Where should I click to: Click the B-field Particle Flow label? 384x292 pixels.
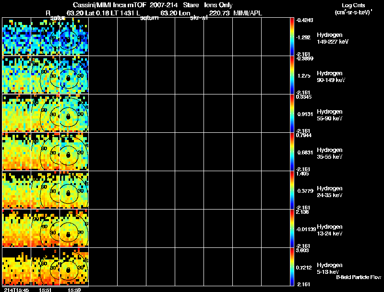click(358, 277)
